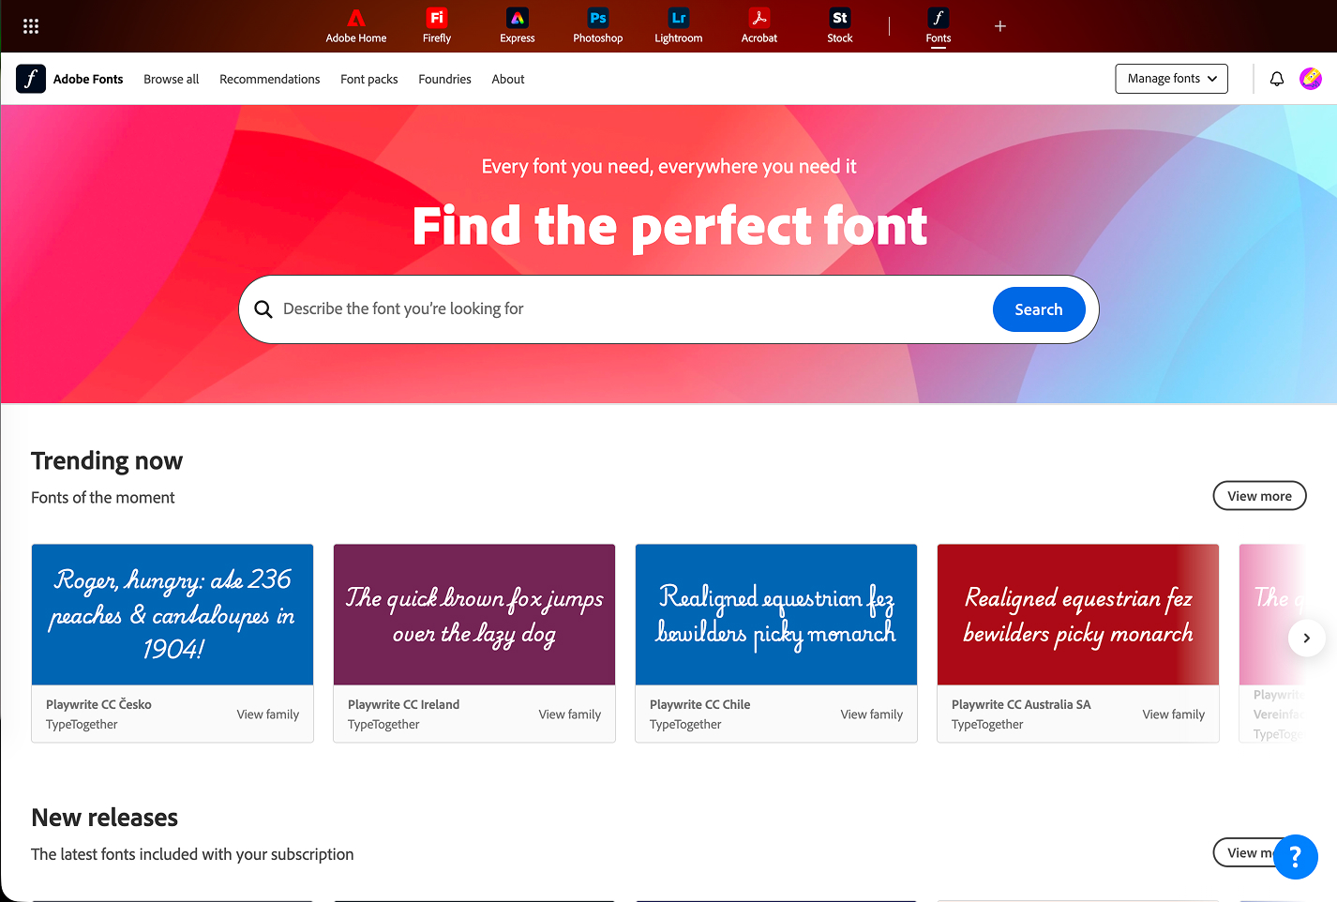Screen dimensions: 1337x902
Task: Open the Manage fonts dropdown
Action: pyautogui.click(x=1171, y=79)
